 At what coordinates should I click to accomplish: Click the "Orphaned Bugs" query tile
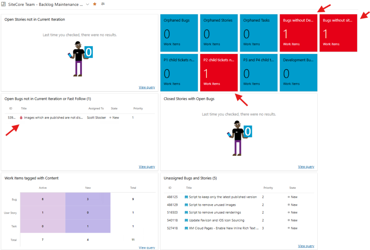pos(179,33)
